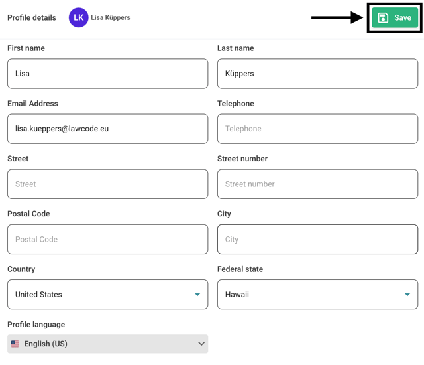Click the empty Telephone field
Image resolution: width=424 pixels, height=365 pixels.
pyautogui.click(x=317, y=129)
